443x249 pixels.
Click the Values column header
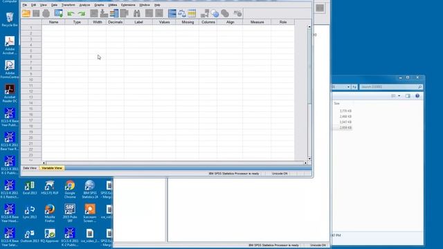(x=164, y=22)
